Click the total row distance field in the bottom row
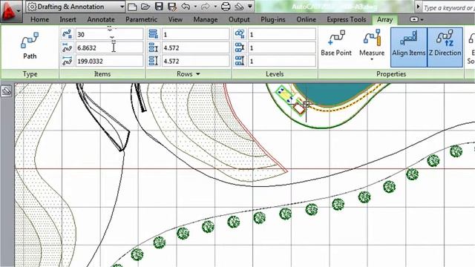Screen dimensions: 475x267 [x=195, y=61]
